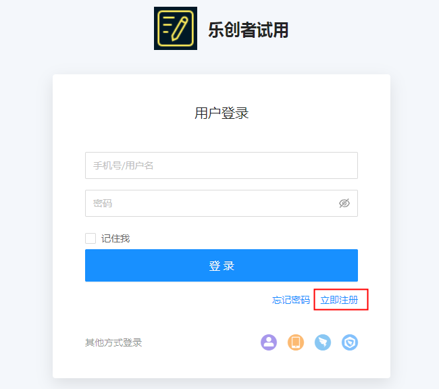Choose the hexagon shield login icon
The image size is (439, 389).
(350, 342)
